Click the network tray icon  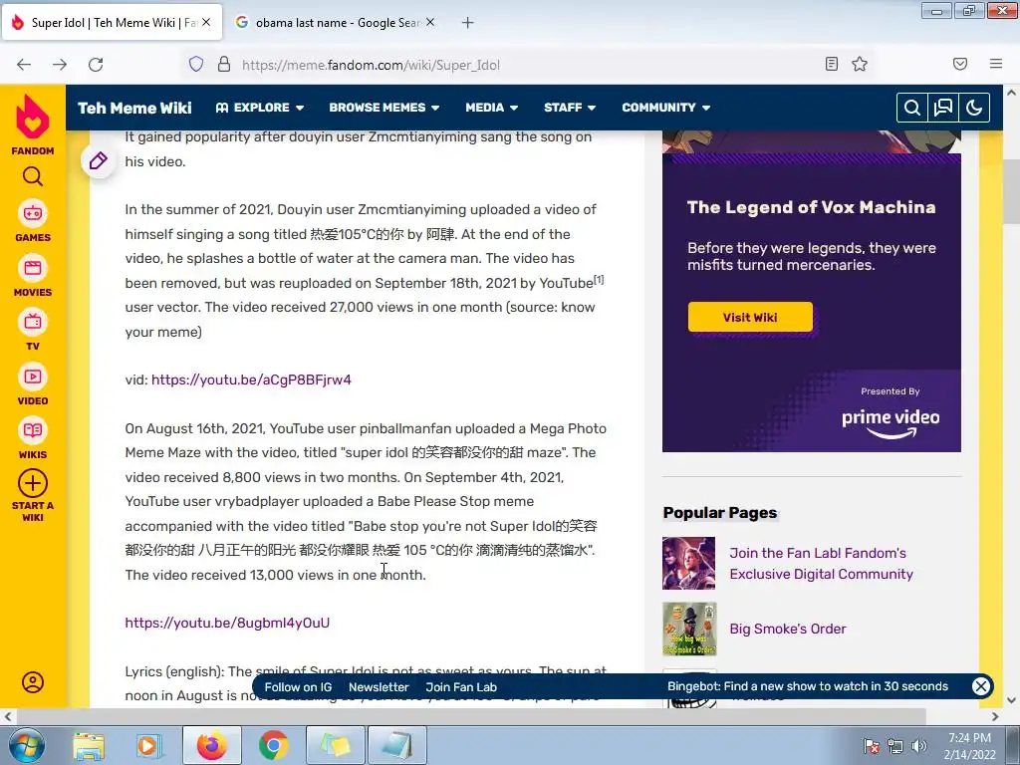[x=895, y=746]
